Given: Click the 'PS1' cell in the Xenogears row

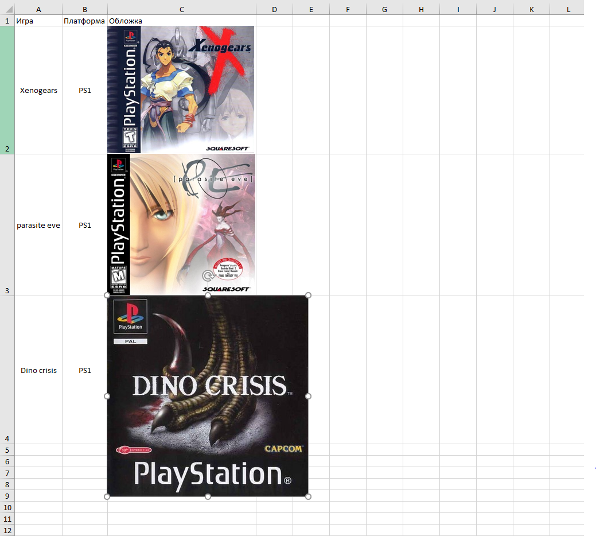Looking at the screenshot, I should (85, 90).
